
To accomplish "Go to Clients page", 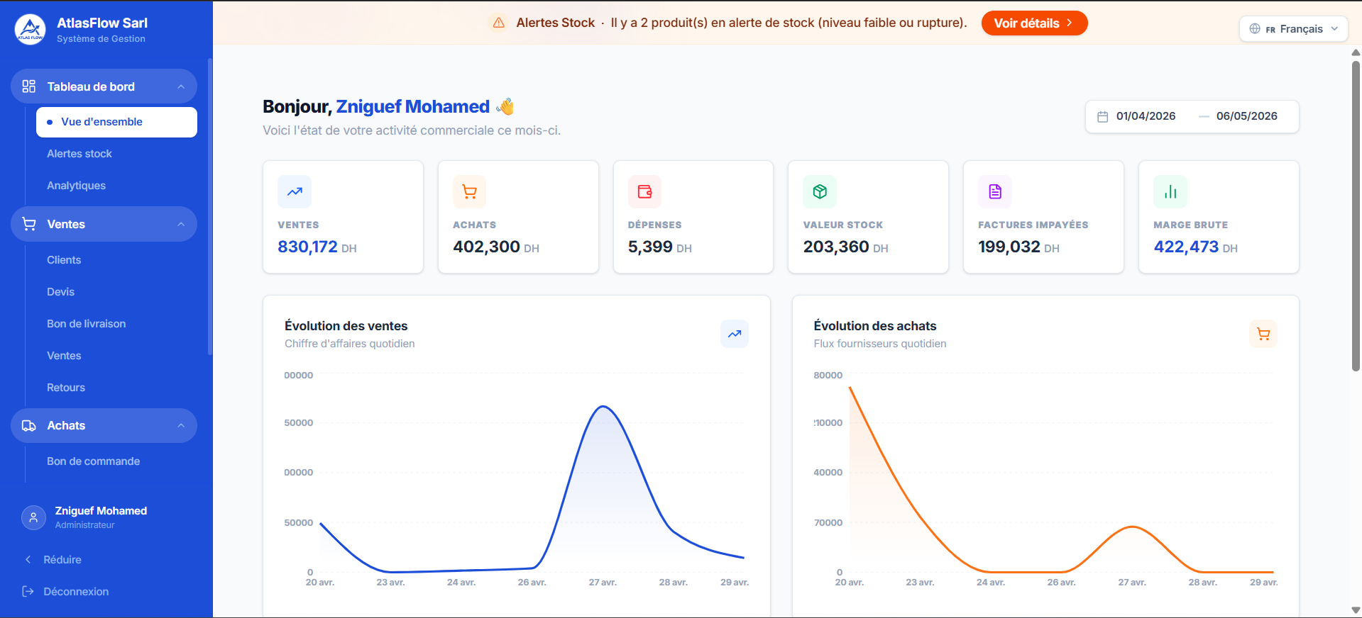I will pos(64,260).
